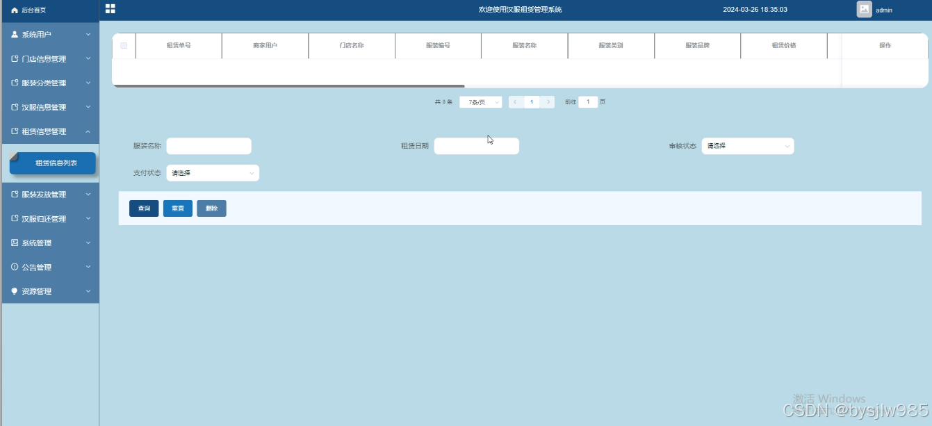Click the 共 0 条 total count text
This screenshot has width=932, height=426.
click(x=443, y=102)
